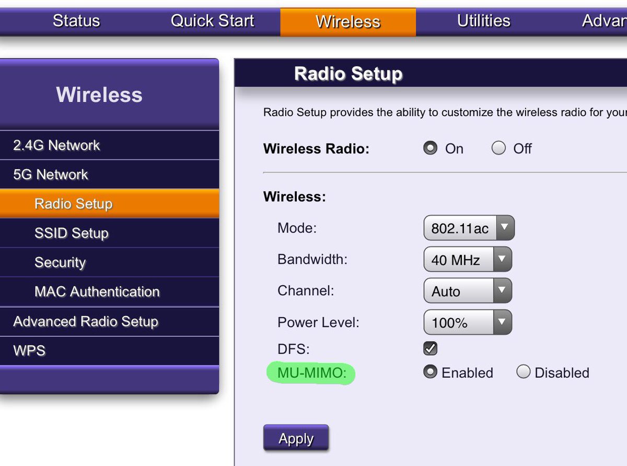Open MAC Authentication page

pos(109,292)
